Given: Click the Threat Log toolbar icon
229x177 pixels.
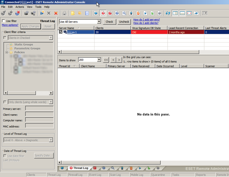Looking at the screenshot, I should tap(103, 13).
